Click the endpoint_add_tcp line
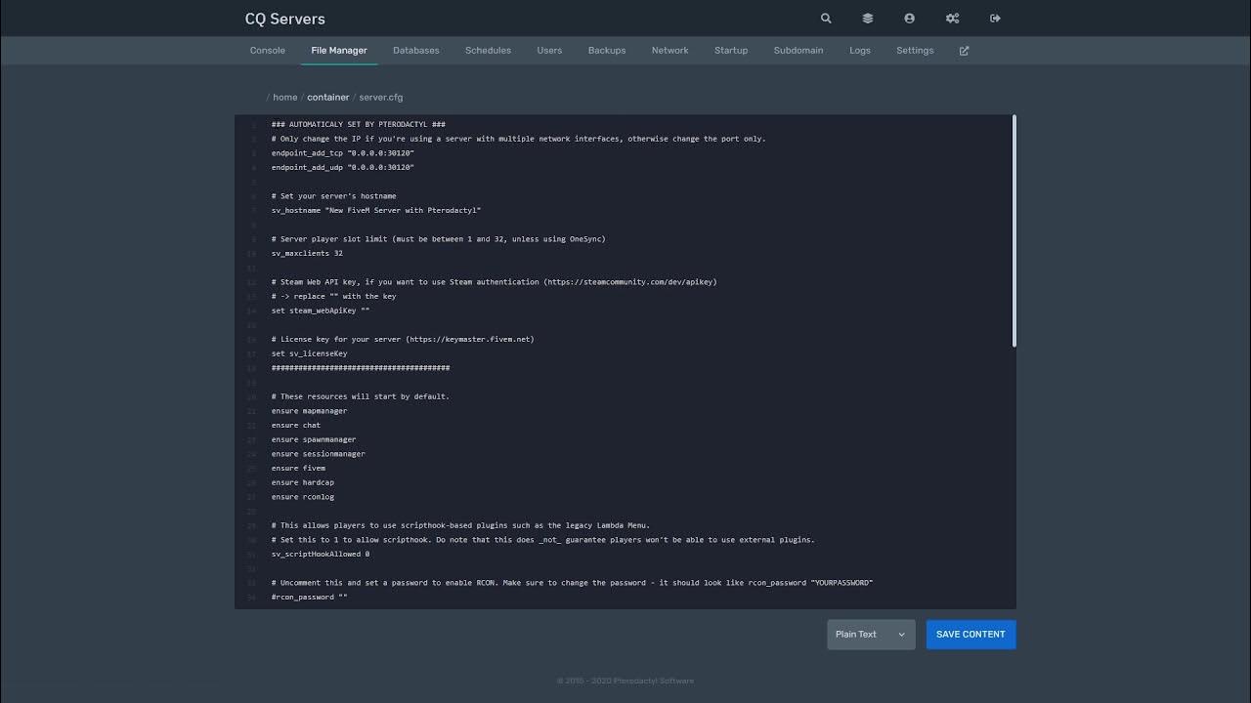Viewport: 1251px width, 703px height. (343, 153)
